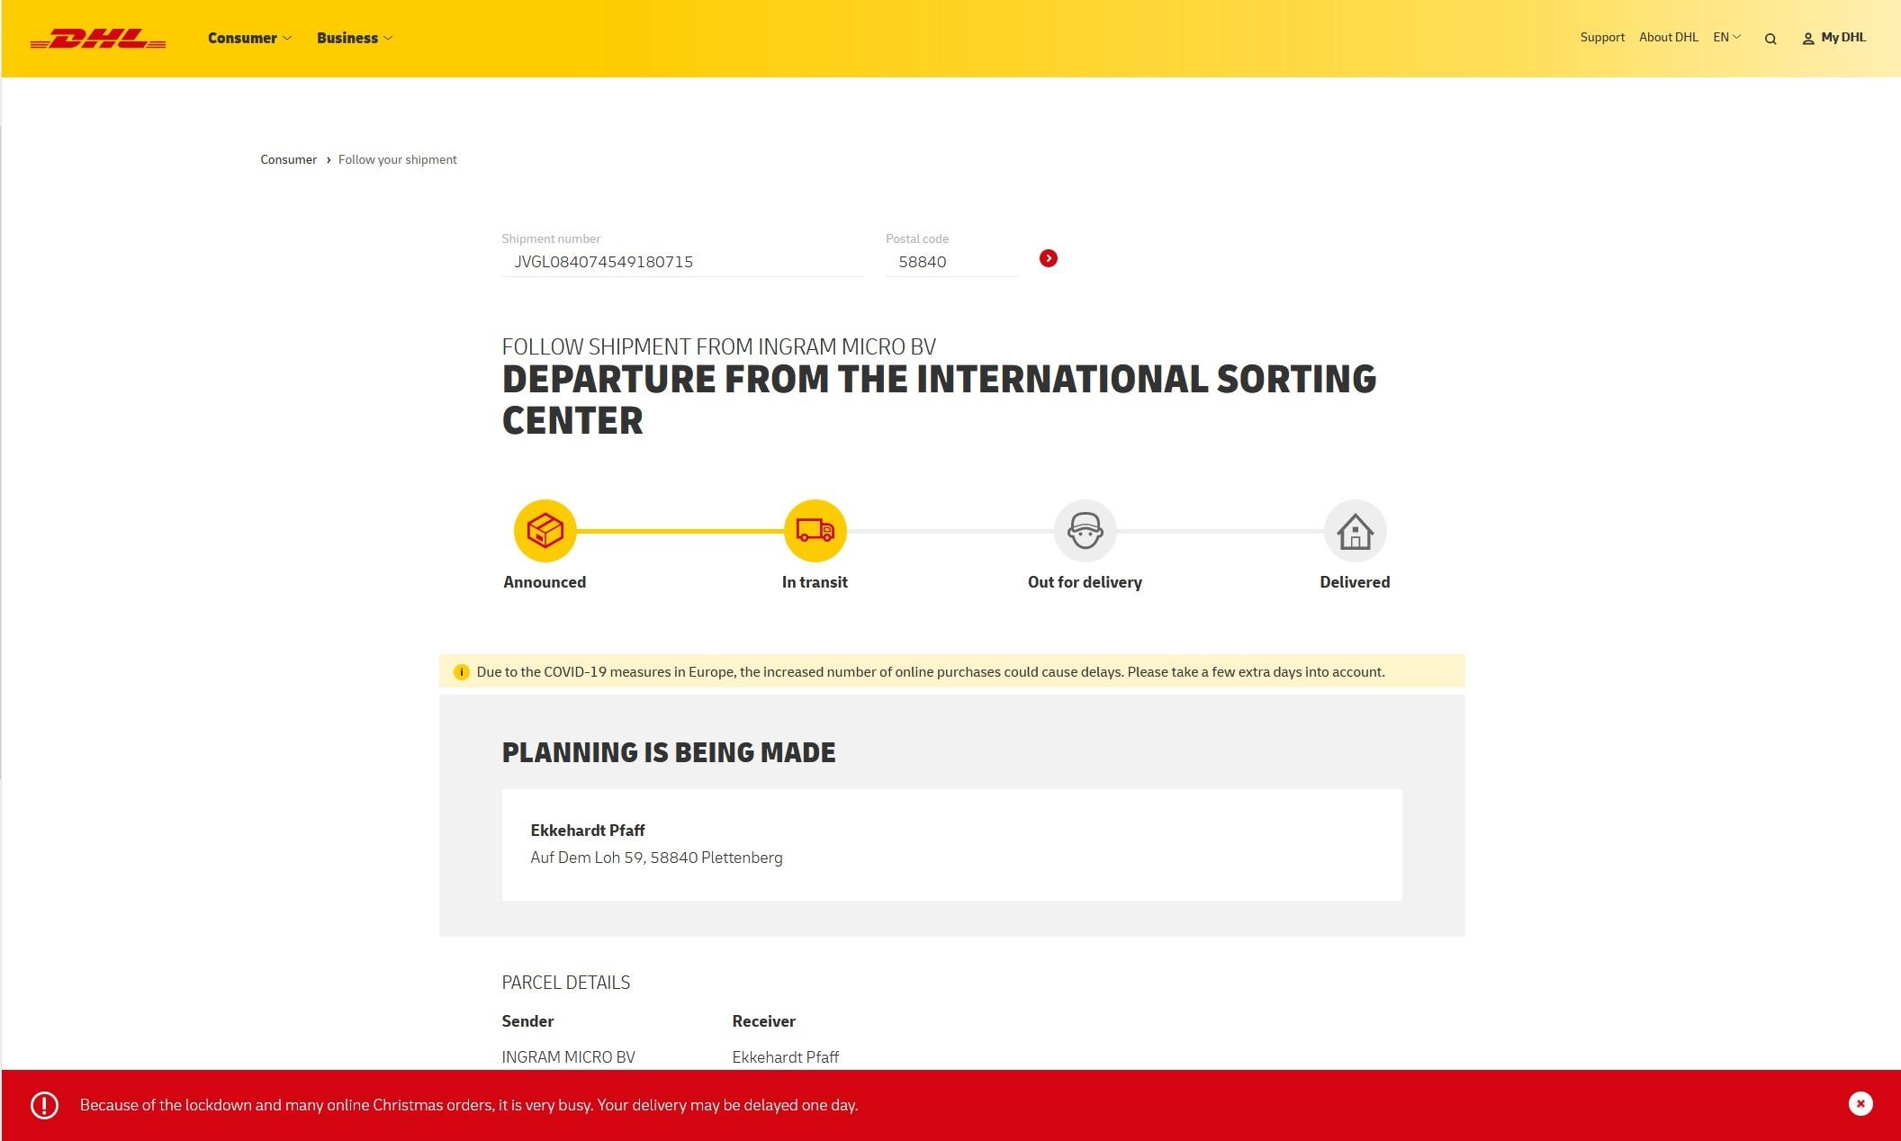The width and height of the screenshot is (1901, 1141).
Task: Open My DHL account
Action: point(1833,38)
